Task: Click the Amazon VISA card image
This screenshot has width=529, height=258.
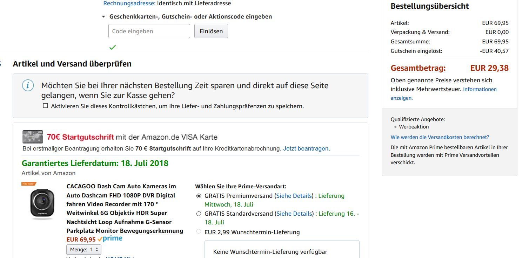Action: 33,137
